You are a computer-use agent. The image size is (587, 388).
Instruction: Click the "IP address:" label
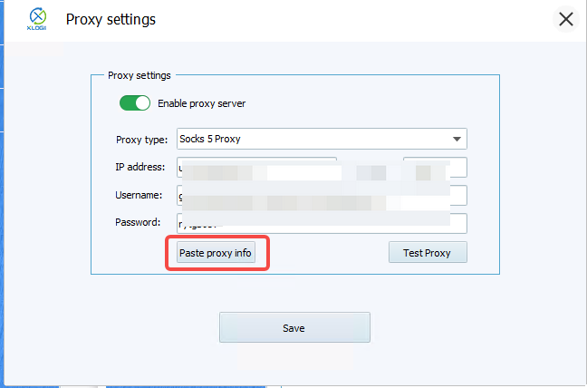(139, 167)
